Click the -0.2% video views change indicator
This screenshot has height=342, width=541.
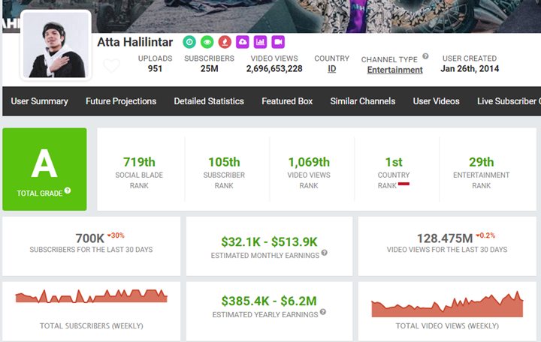(x=485, y=235)
